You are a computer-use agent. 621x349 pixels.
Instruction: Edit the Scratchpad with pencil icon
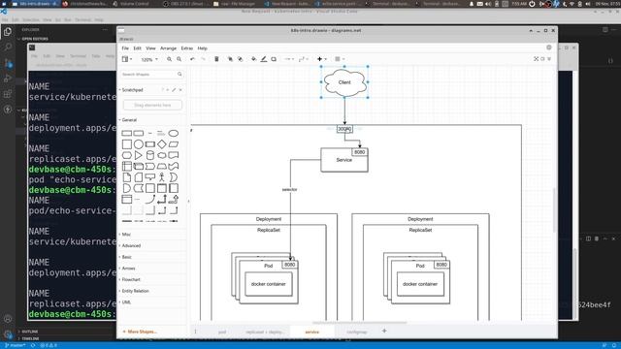click(x=174, y=90)
